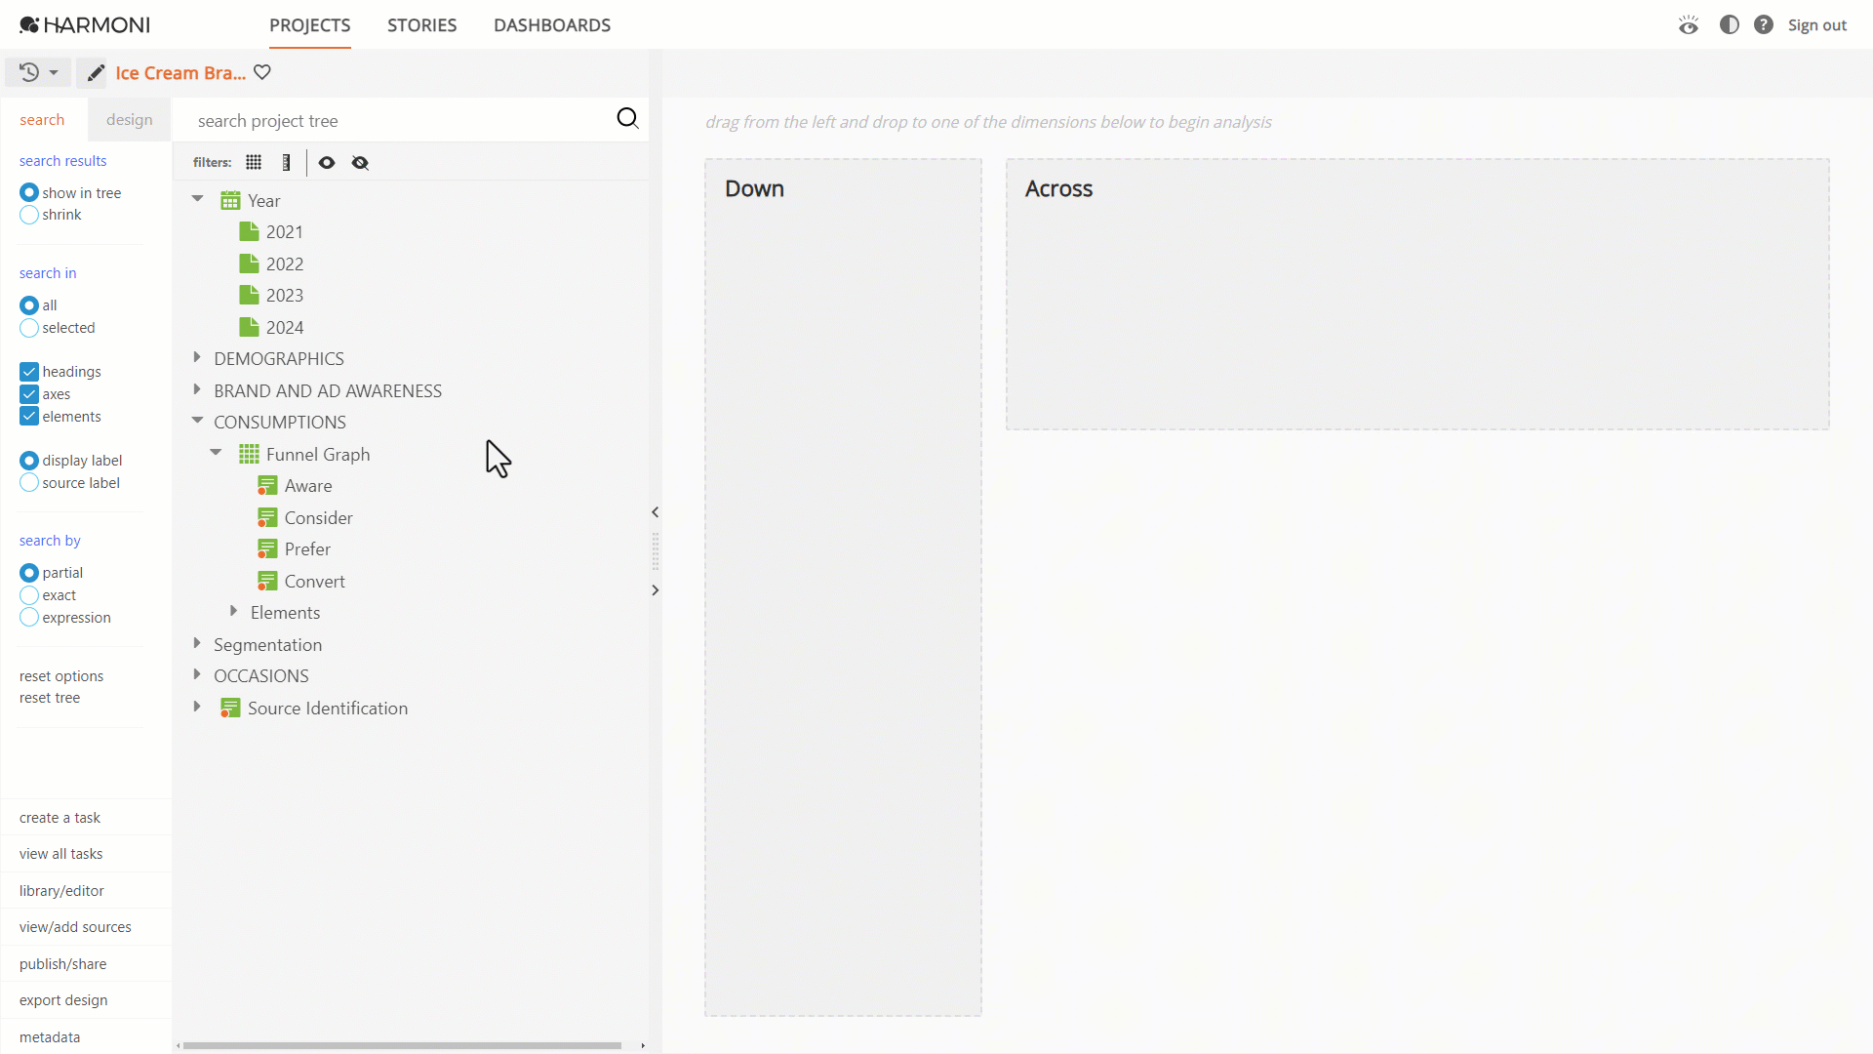Collapse the Year tree node
1873x1054 pixels.
[197, 199]
